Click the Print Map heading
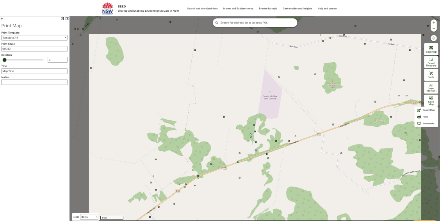Viewport: 440px width, 221px height. tap(11, 26)
